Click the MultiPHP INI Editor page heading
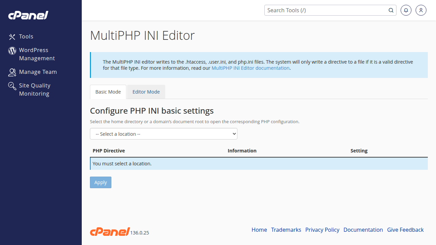The width and height of the screenshot is (436, 245). (142, 35)
